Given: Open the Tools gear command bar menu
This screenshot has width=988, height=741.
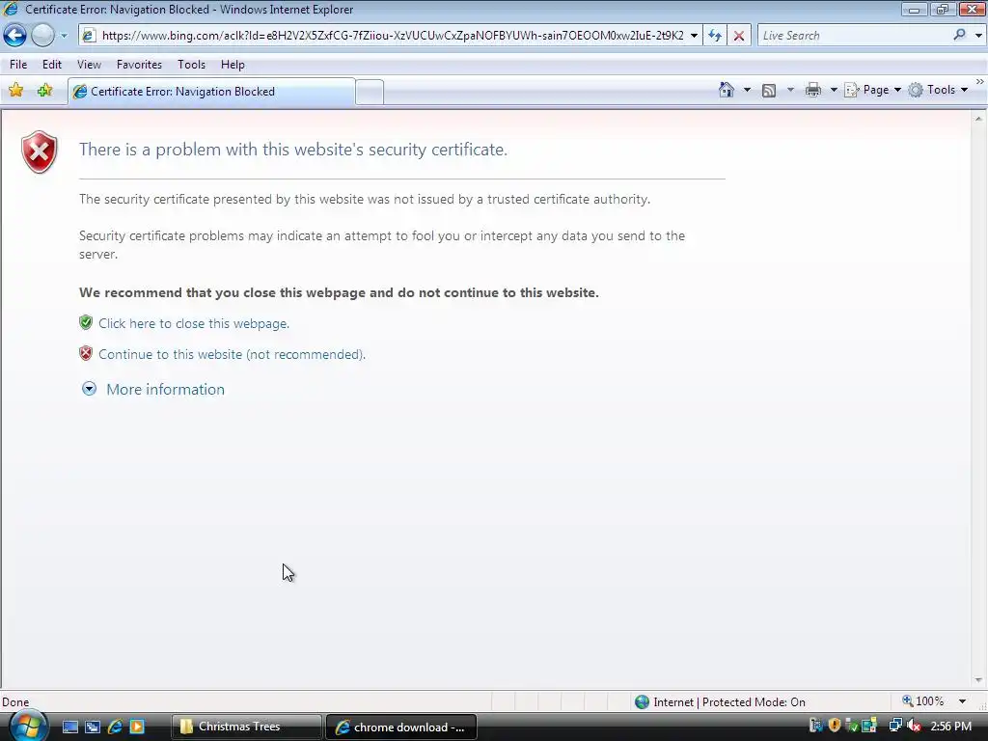Looking at the screenshot, I should pyautogui.click(x=938, y=90).
